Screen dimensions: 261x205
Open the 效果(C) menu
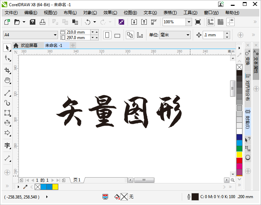coord(110,13)
